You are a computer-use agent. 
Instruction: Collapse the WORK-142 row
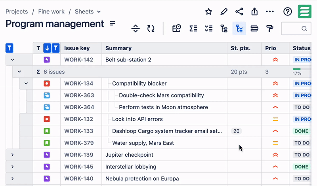[13, 60]
